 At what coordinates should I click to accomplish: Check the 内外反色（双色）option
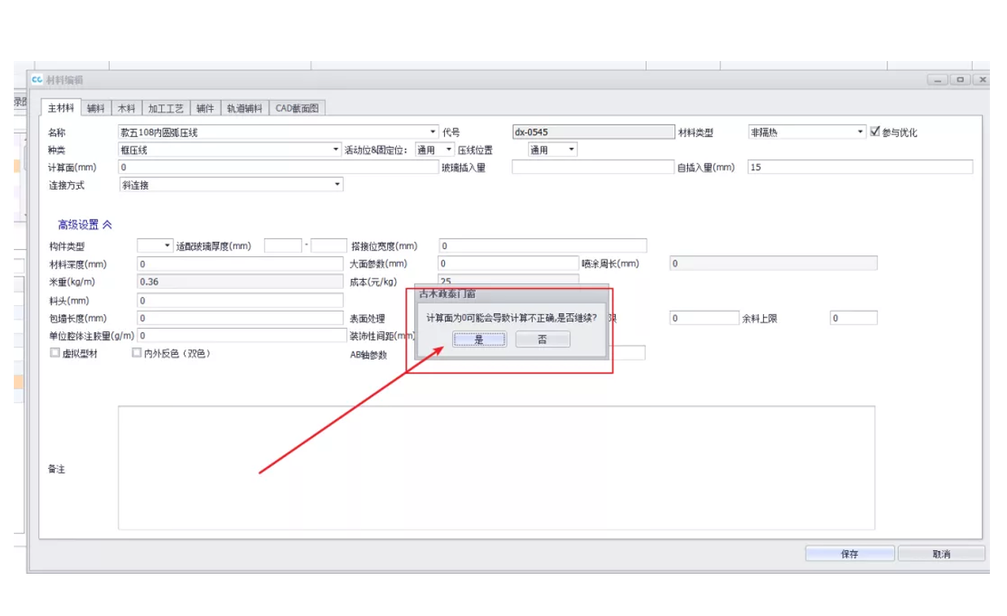point(137,353)
